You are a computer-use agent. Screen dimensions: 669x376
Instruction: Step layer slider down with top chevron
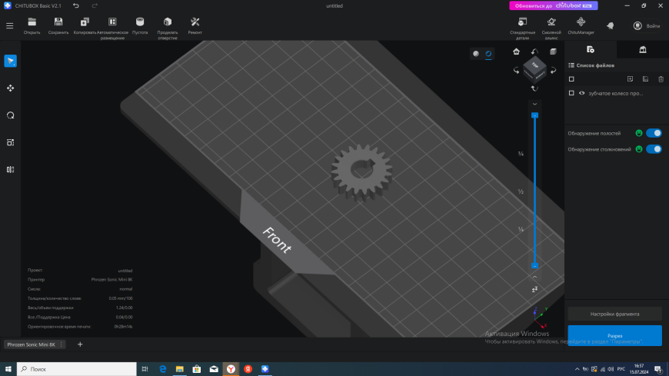[534, 104]
